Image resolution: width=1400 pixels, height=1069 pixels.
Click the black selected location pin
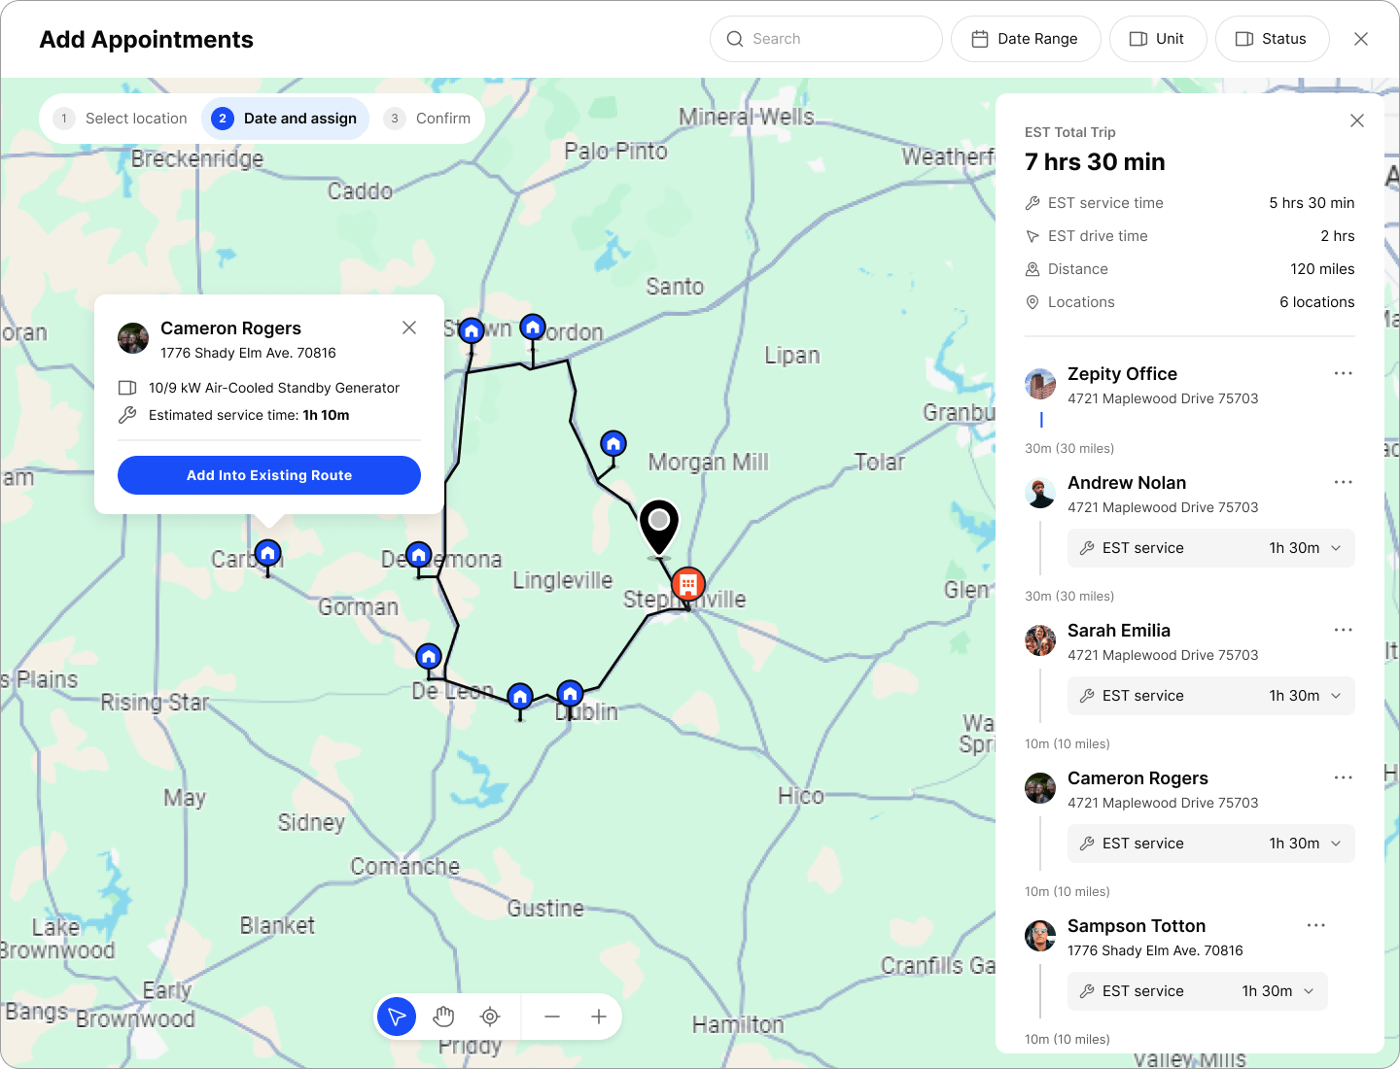pos(659,527)
